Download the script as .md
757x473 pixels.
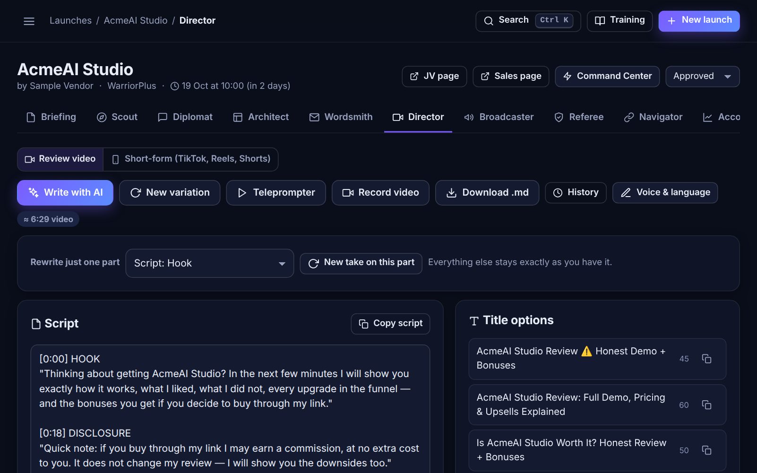tap(487, 193)
